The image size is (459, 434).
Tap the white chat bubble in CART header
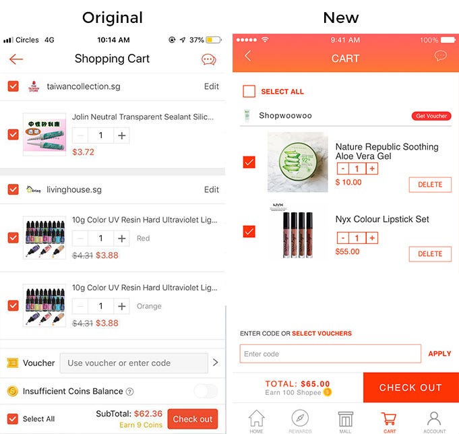tap(441, 56)
